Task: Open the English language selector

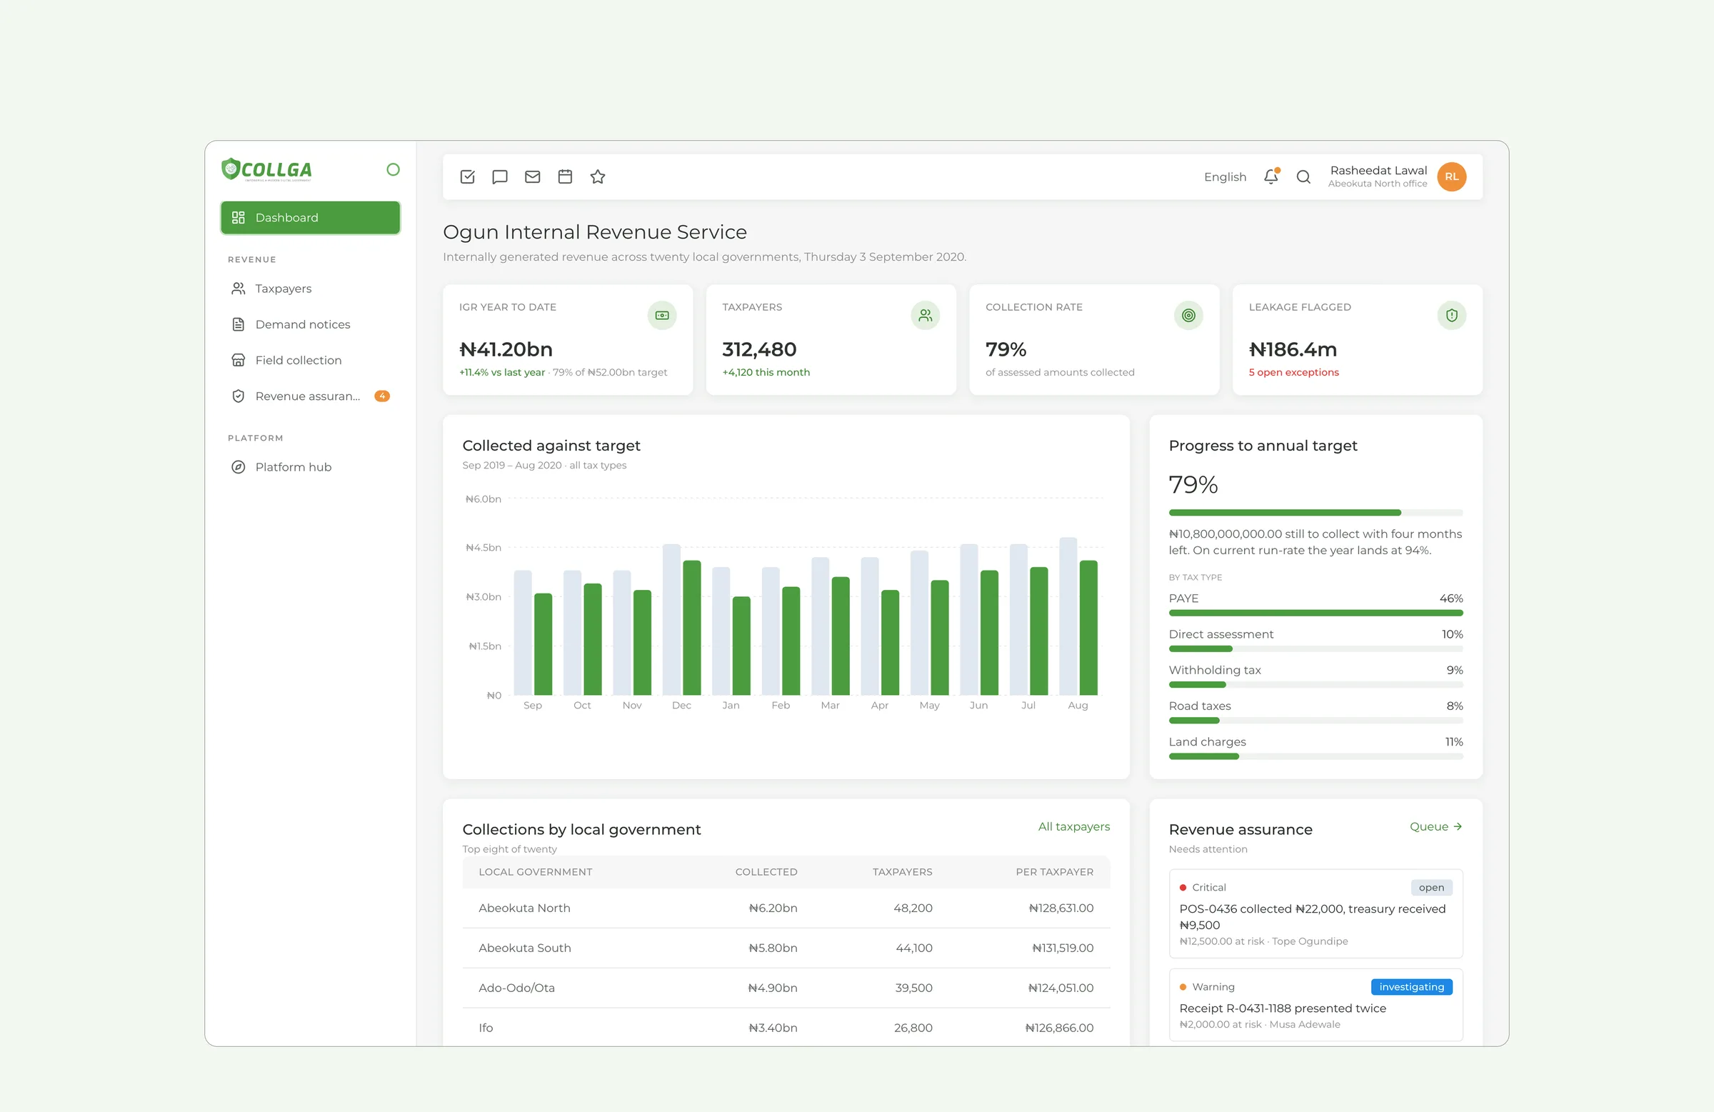Action: click(1225, 176)
